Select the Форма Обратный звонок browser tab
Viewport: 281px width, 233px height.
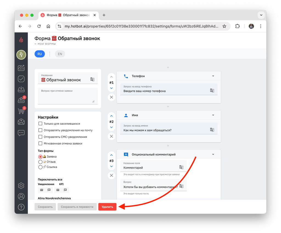[x=68, y=15]
